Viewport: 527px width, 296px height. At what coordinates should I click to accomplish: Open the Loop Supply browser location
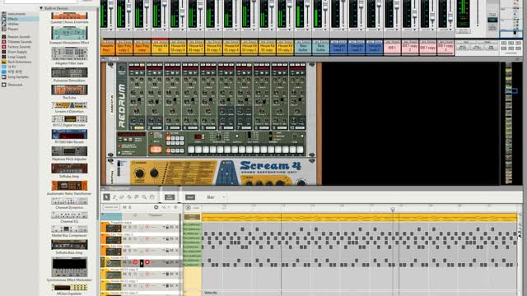click(x=16, y=57)
